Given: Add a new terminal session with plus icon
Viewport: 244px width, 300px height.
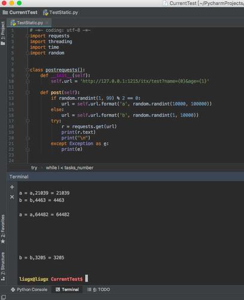Looking at the screenshot, I should point(12,187).
